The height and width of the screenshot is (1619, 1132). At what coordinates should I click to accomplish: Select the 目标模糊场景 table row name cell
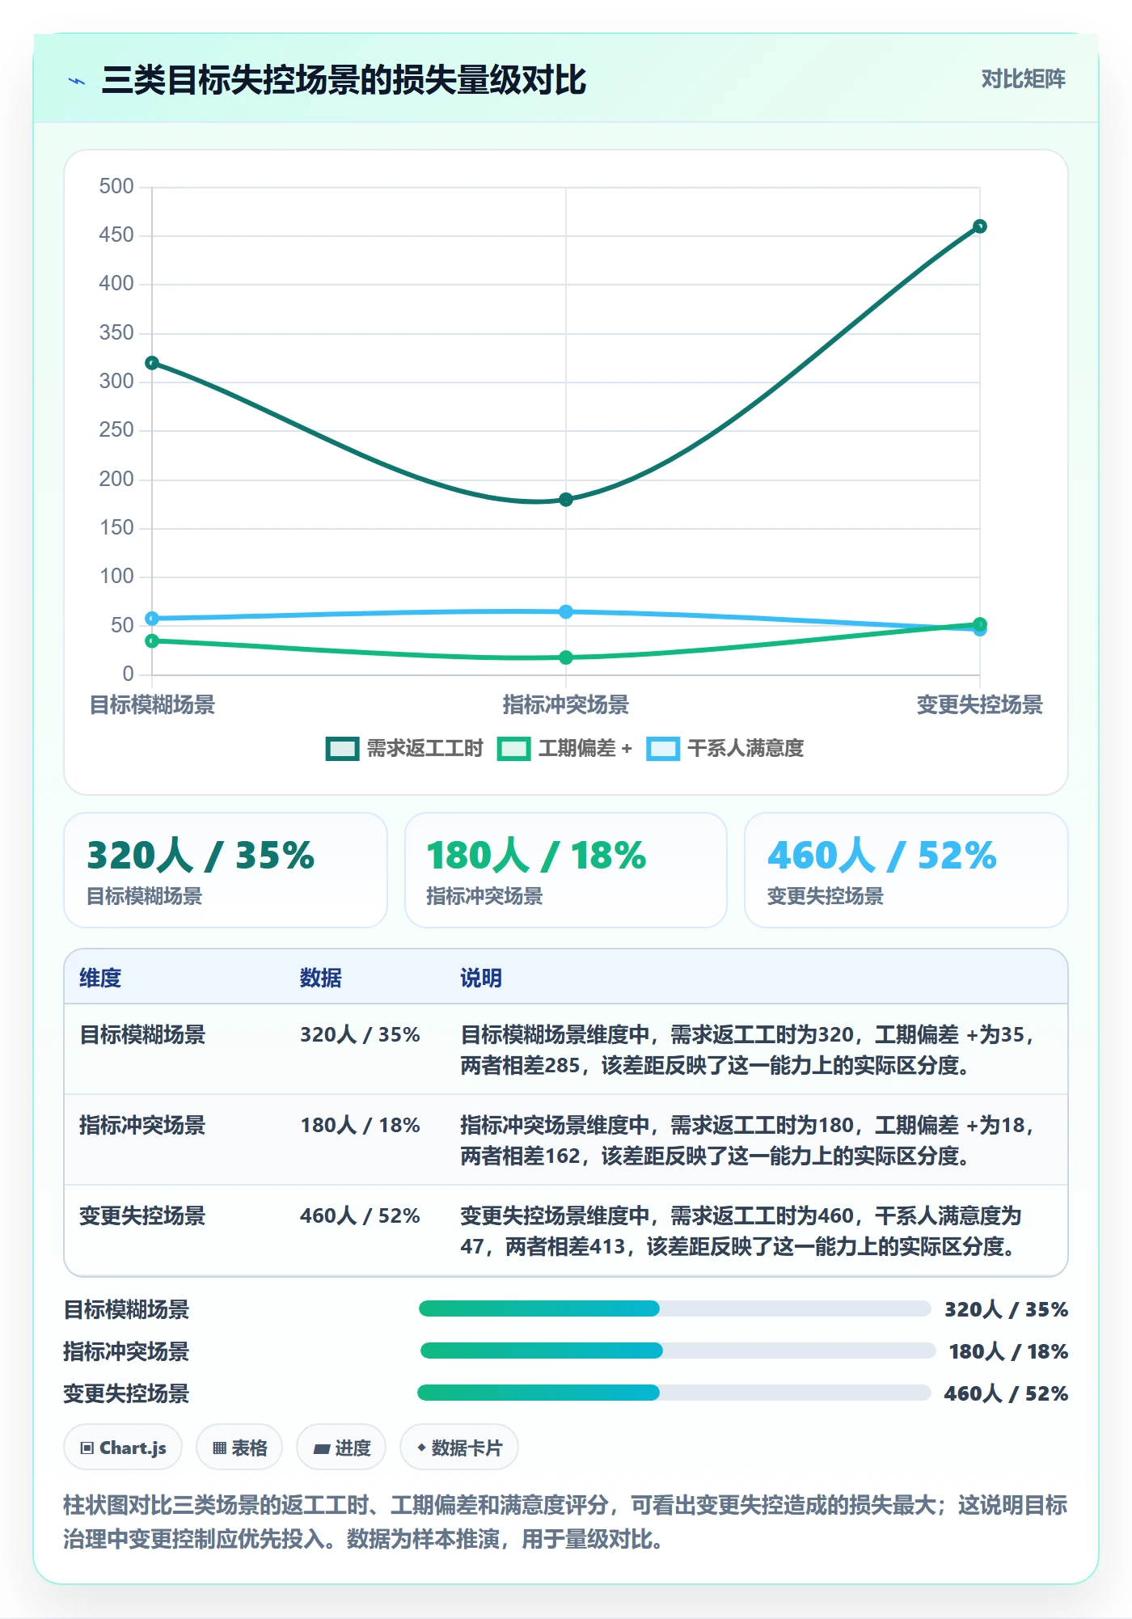142,1034
